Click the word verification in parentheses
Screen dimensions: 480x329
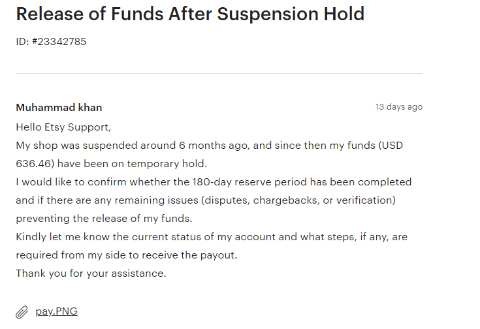point(364,200)
